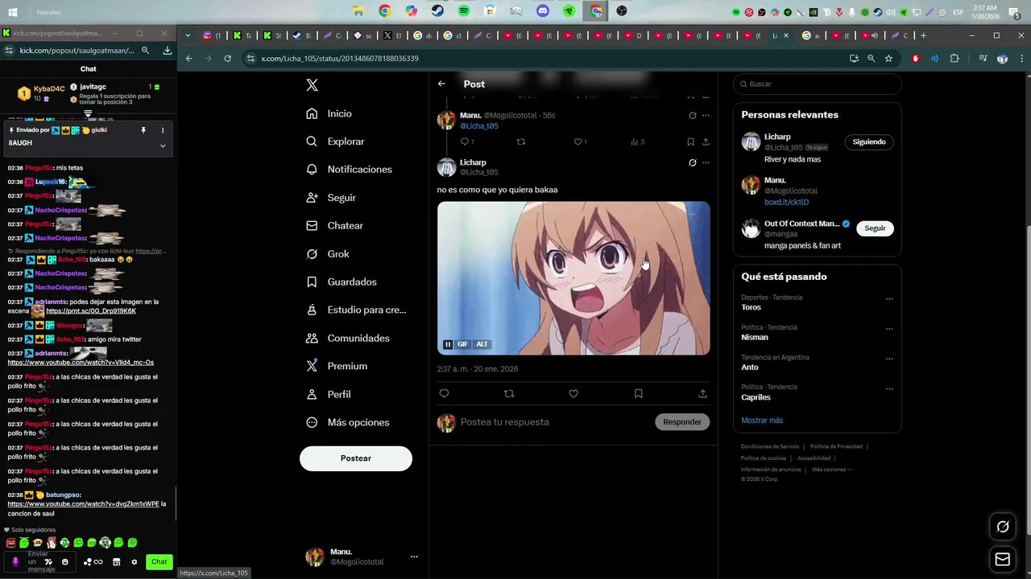Repost Licharp's post via the retweet icon
This screenshot has height=579, width=1031.
click(x=508, y=394)
